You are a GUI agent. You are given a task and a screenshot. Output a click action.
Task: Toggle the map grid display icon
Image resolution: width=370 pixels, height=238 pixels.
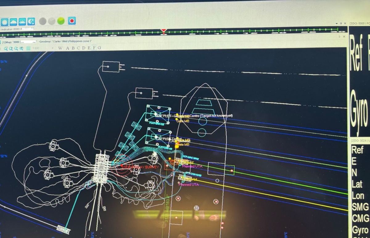pyautogui.click(x=28, y=48)
